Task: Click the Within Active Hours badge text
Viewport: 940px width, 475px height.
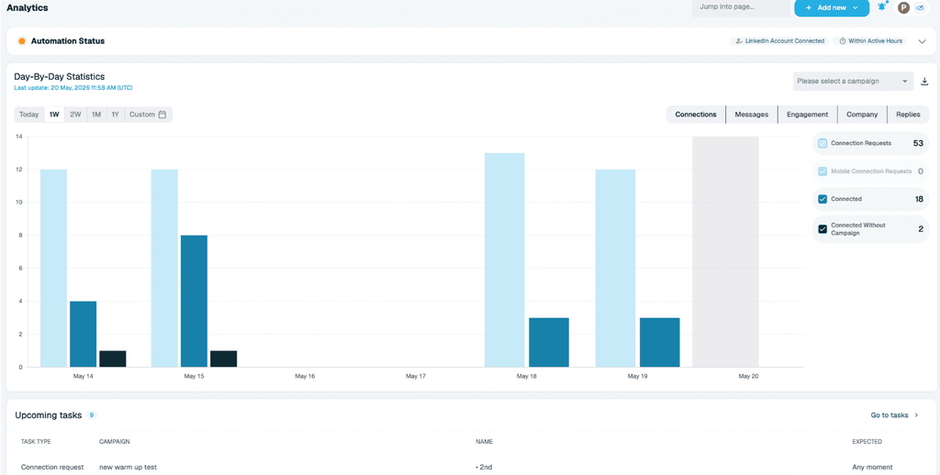Action: (x=875, y=41)
